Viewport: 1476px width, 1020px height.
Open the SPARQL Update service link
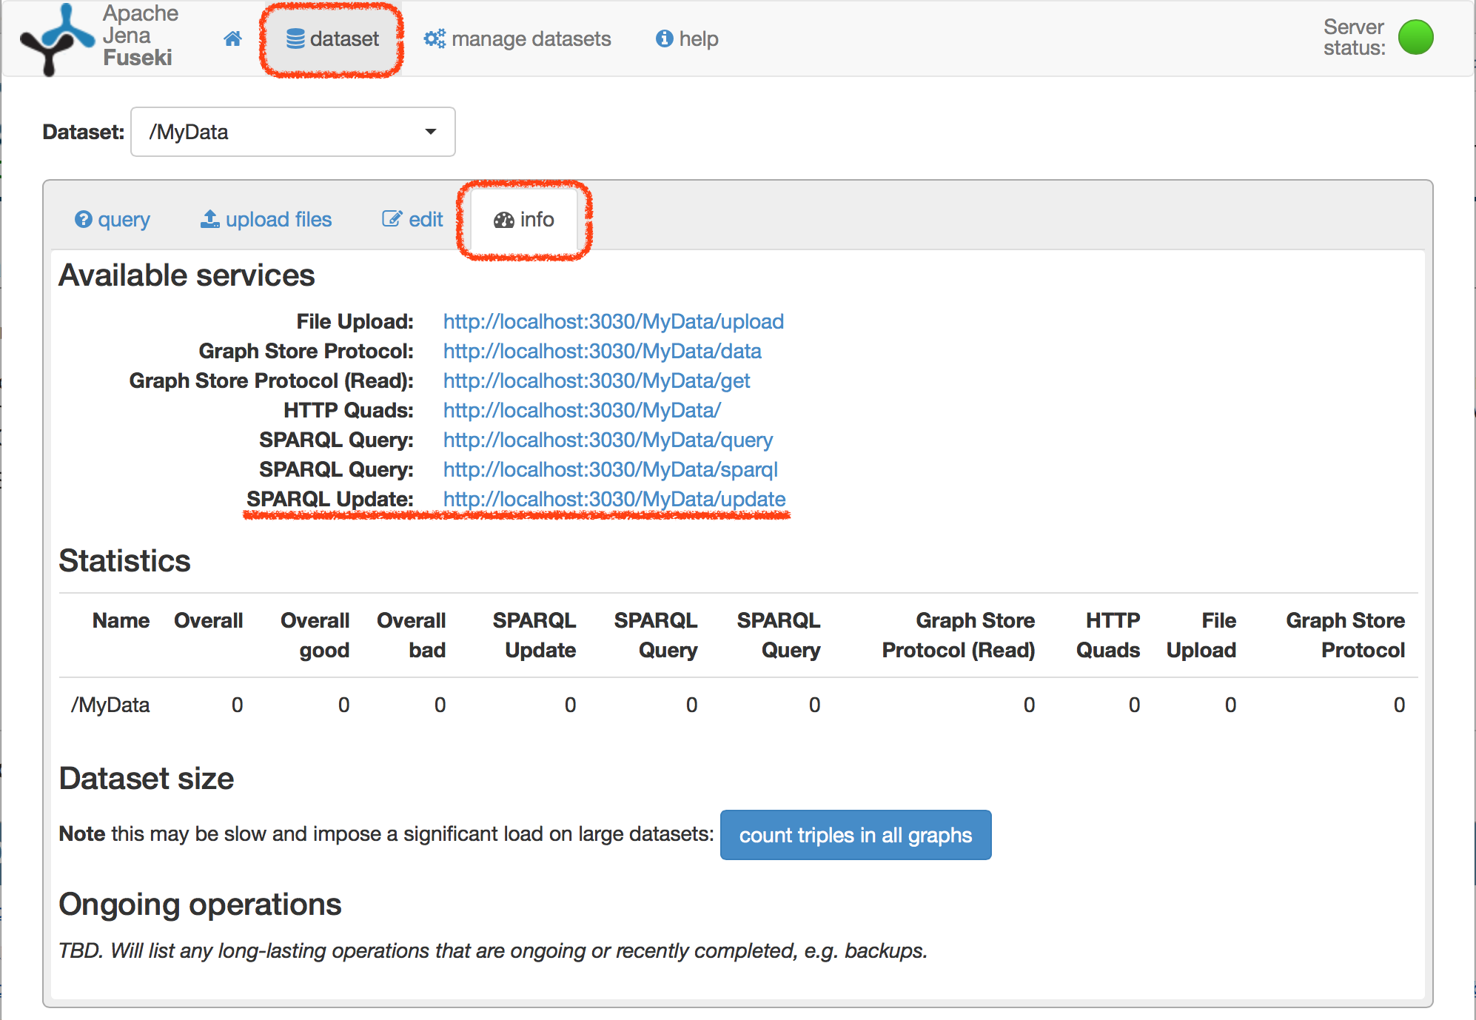click(x=614, y=499)
